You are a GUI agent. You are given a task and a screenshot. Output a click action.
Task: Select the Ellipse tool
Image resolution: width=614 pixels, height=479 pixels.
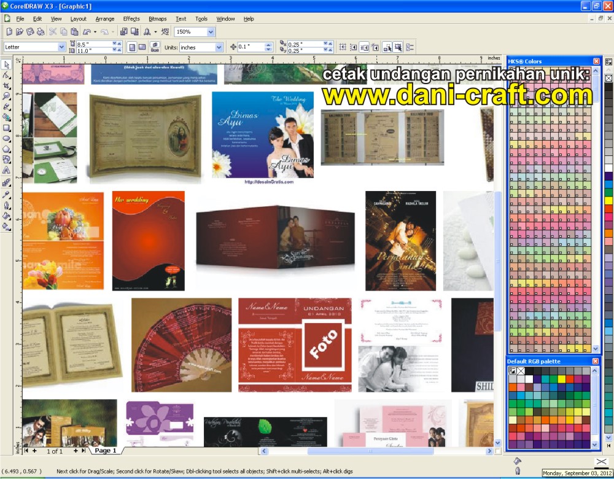6,139
